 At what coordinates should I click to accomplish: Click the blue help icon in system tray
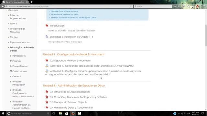[x=175, y=113]
